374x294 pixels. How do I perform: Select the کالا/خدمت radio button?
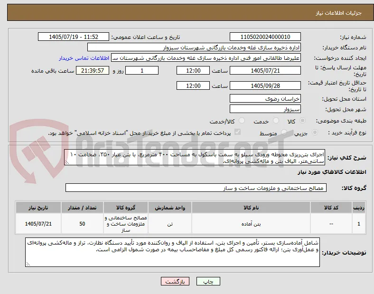(x=242, y=121)
